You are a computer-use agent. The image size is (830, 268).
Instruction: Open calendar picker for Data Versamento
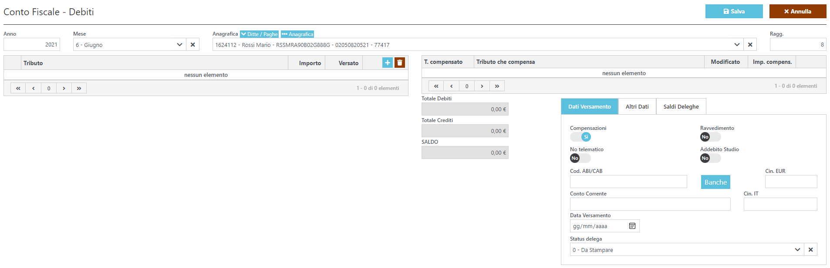[632, 226]
